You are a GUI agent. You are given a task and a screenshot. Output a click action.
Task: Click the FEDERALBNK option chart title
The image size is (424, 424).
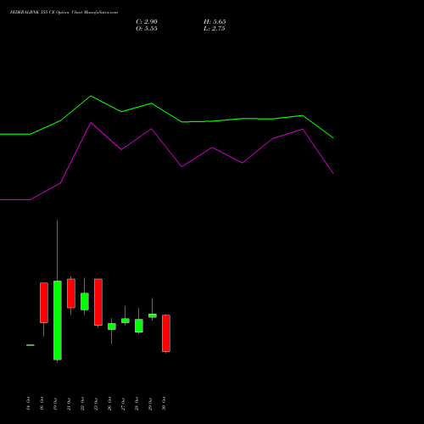64,13
